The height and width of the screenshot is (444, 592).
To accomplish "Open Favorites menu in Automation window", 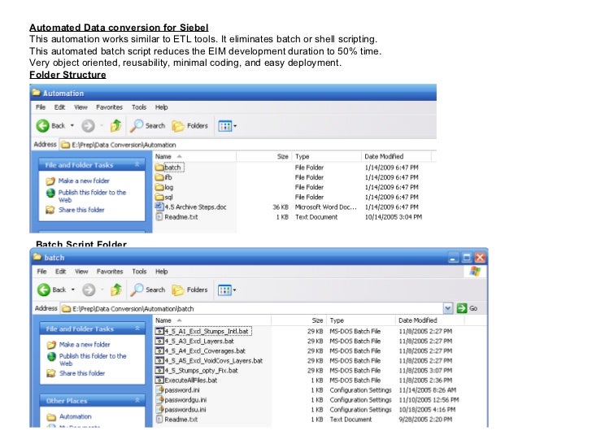I will coord(109,107).
